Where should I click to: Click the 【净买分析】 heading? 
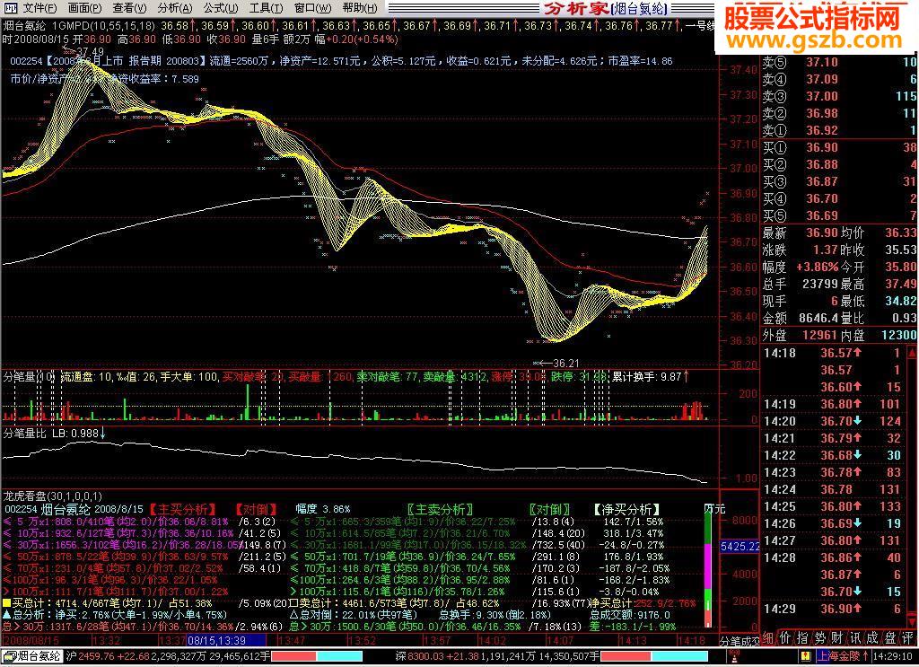626,509
